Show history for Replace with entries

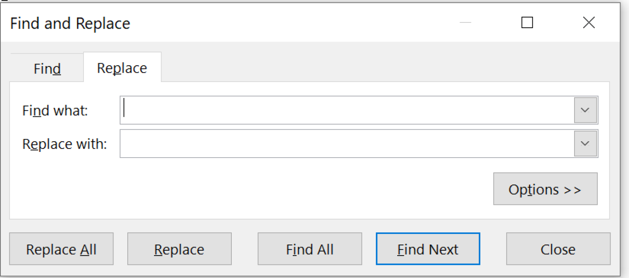point(585,144)
